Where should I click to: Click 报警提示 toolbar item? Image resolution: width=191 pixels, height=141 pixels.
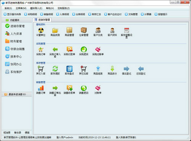pos(161,14)
